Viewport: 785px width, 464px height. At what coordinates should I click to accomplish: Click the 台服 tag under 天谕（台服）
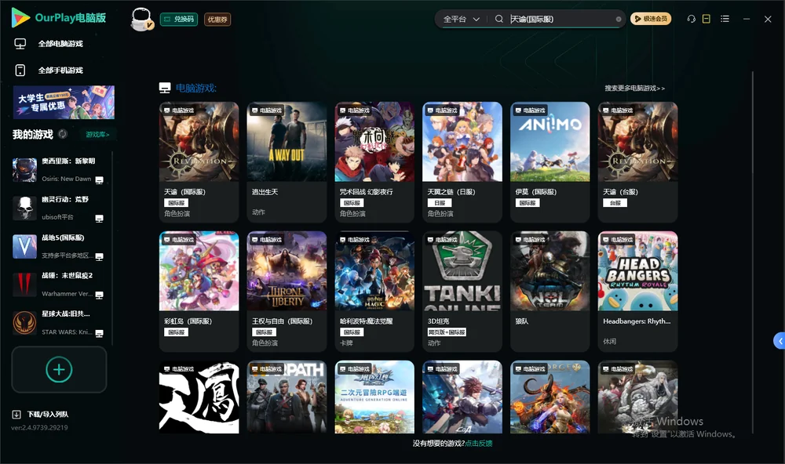[615, 203]
